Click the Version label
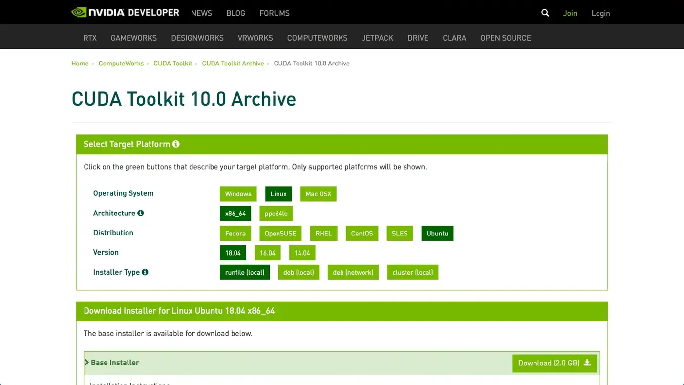This screenshot has height=385, width=684. (x=106, y=252)
